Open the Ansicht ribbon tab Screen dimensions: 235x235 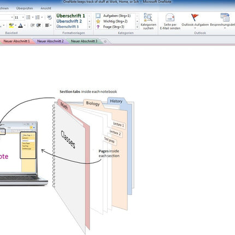click(46, 8)
